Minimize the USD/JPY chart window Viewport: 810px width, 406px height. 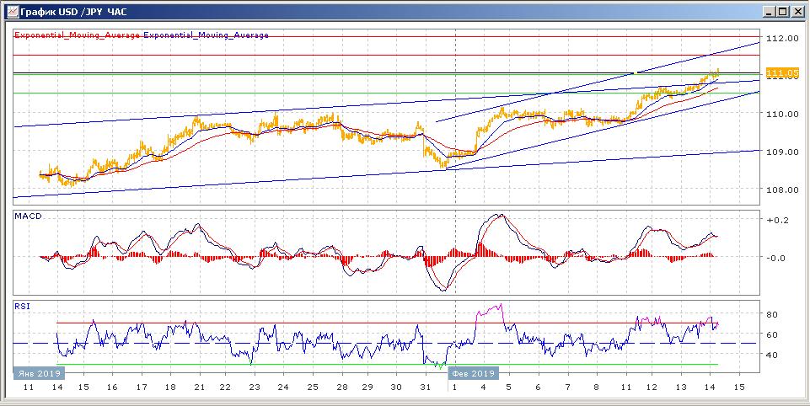768,11
